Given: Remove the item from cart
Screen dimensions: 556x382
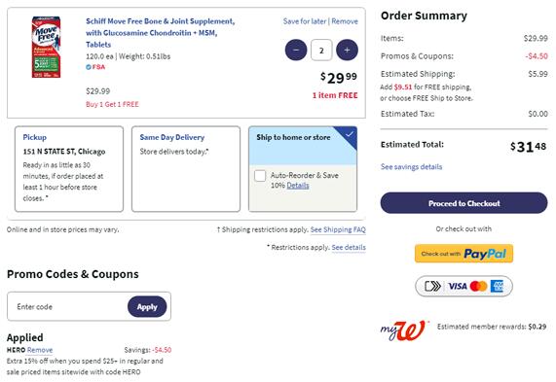Looking at the screenshot, I should click(345, 21).
